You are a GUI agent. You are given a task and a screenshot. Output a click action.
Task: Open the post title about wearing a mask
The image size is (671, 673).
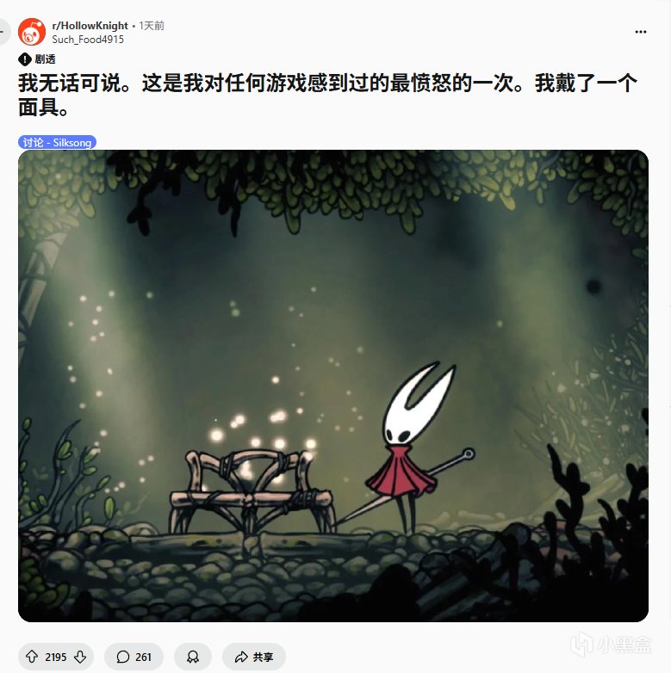[x=327, y=95]
